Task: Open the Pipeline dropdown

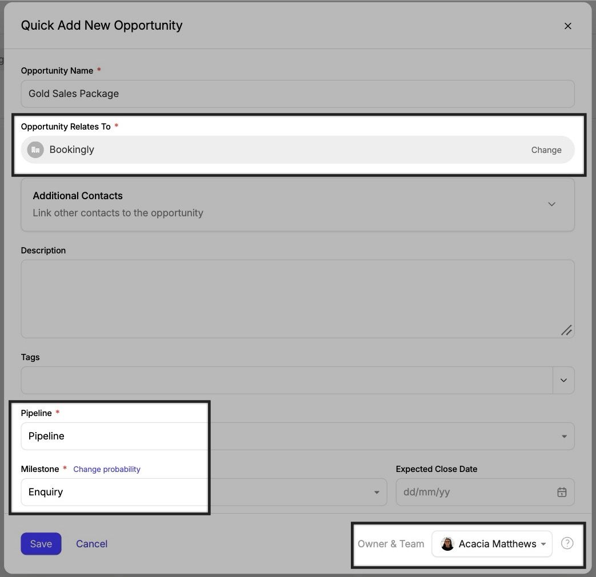Action: (298, 436)
